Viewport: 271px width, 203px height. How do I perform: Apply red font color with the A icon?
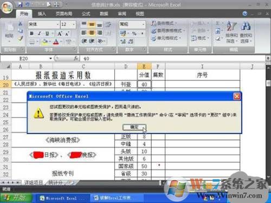[56, 42]
